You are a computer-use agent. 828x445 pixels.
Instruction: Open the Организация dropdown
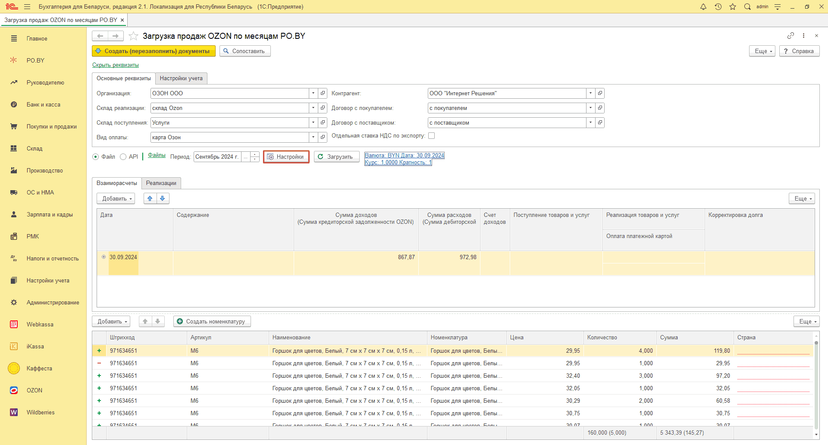tap(314, 93)
